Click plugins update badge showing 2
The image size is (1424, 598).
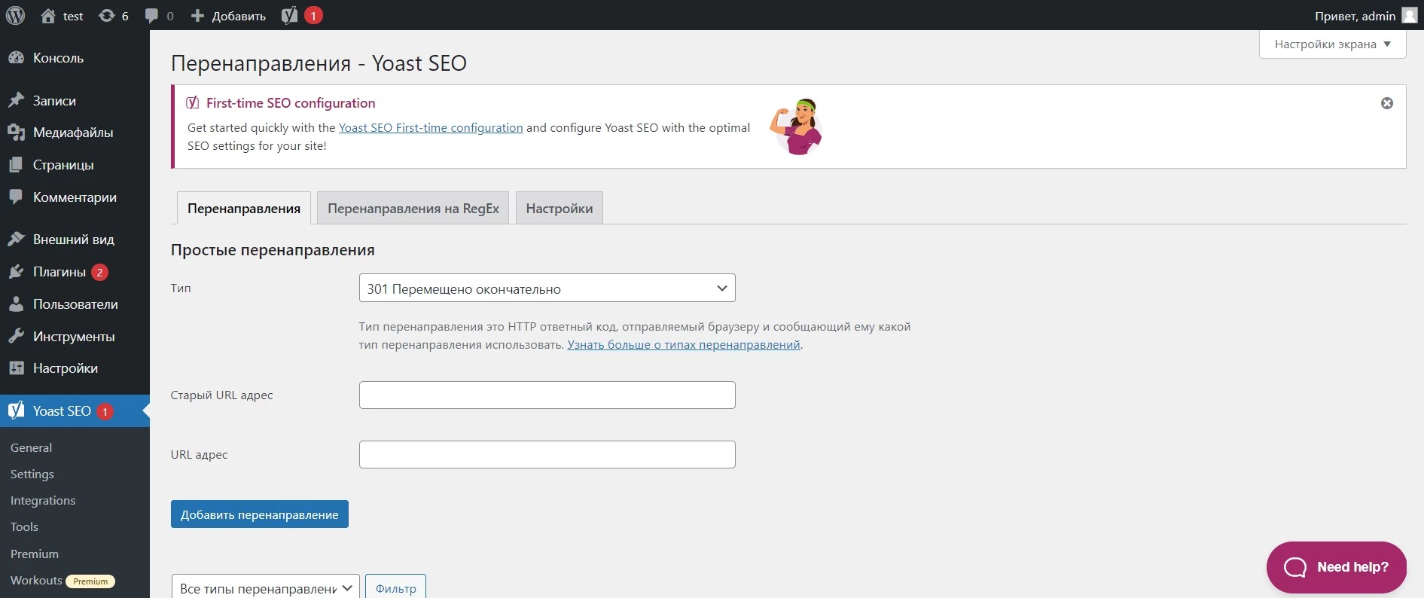click(x=99, y=272)
